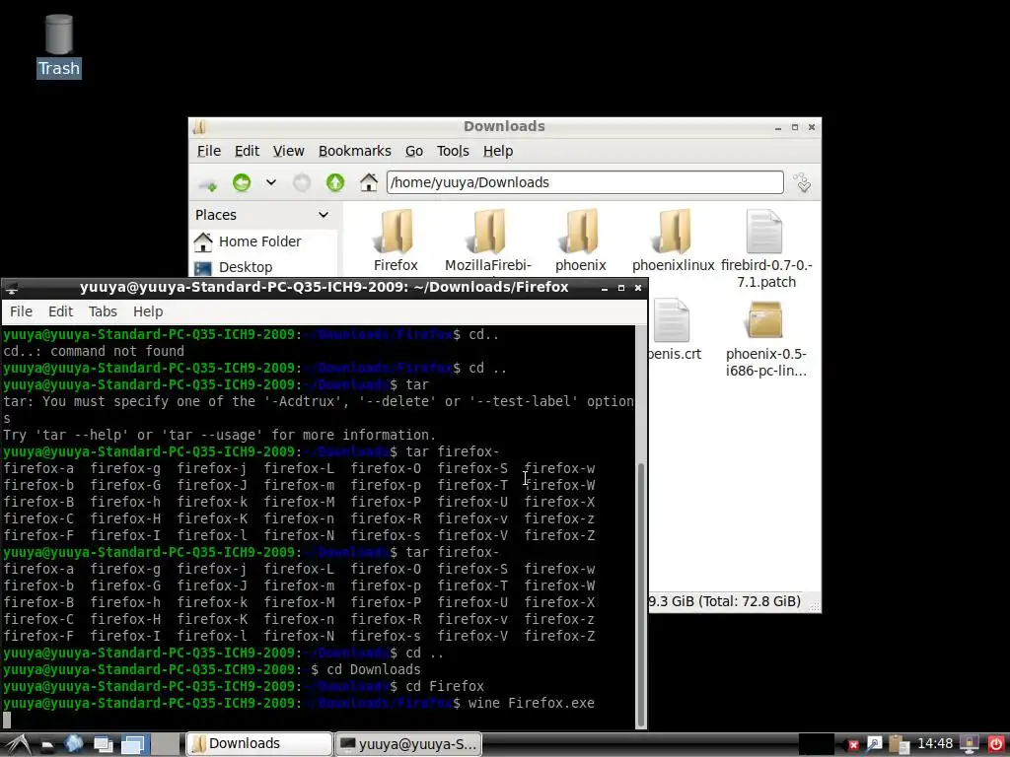The image size is (1010, 757).
Task: Select the firebird-0.7-0.-7.1.patch file
Action: [x=765, y=247]
